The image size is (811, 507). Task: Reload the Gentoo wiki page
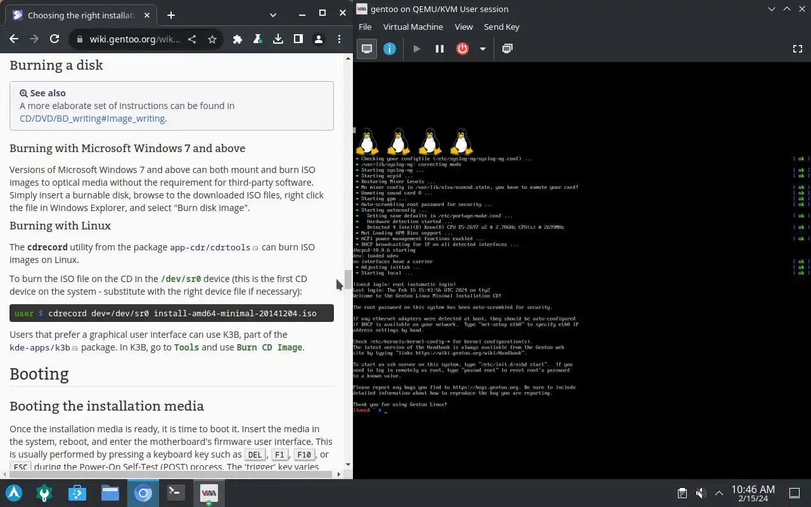pos(54,39)
